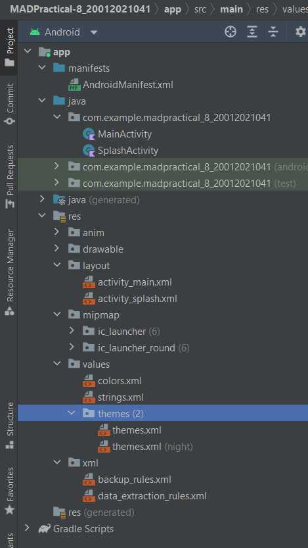Select the xml folder name
Image resolution: width=308 pixels, height=548 pixels.
click(91, 463)
